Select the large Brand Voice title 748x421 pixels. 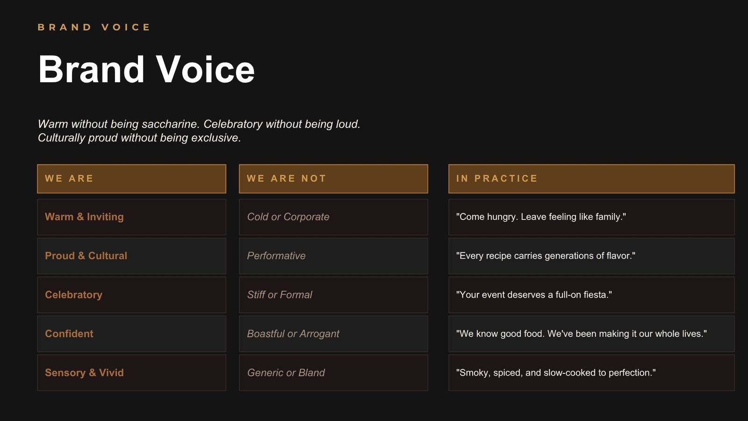(x=146, y=70)
